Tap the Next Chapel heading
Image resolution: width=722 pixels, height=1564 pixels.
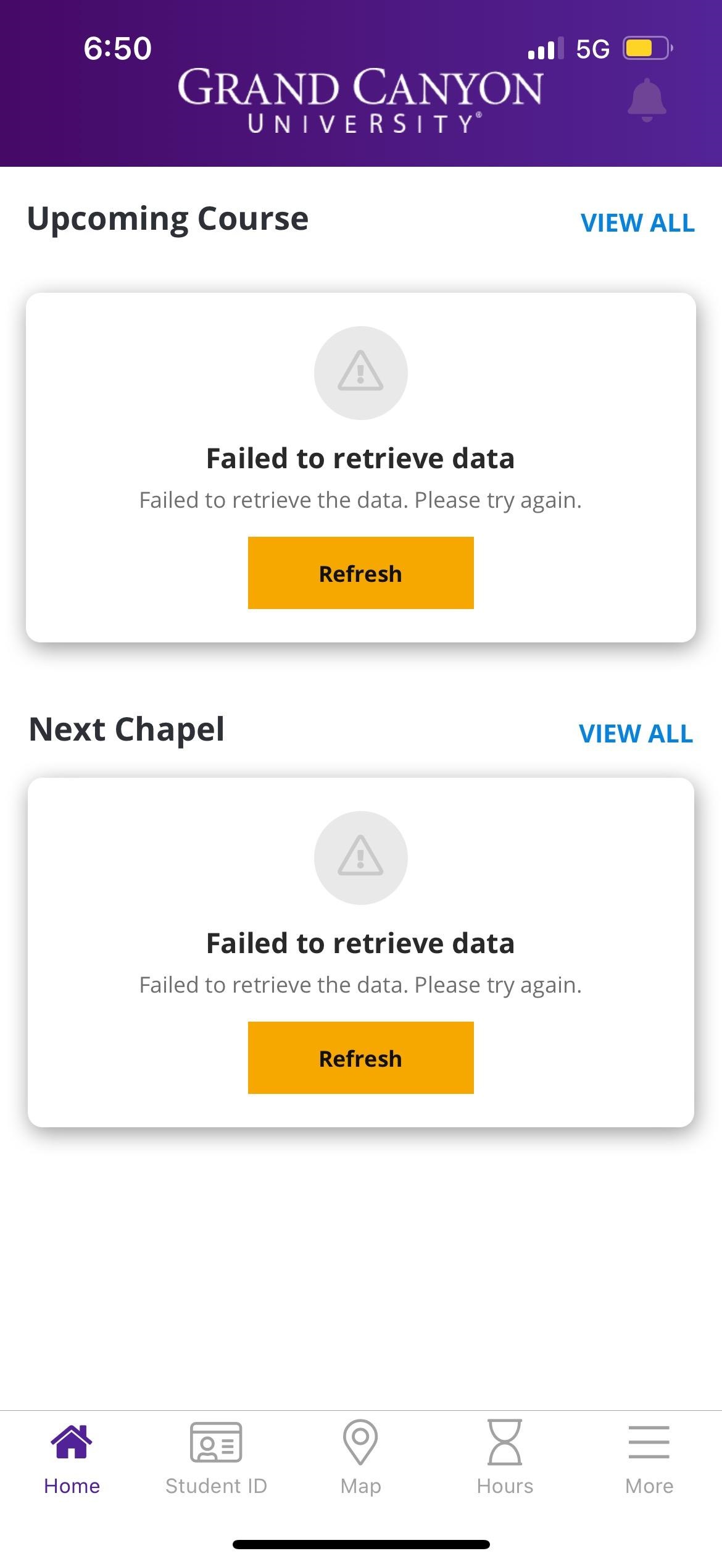point(127,730)
